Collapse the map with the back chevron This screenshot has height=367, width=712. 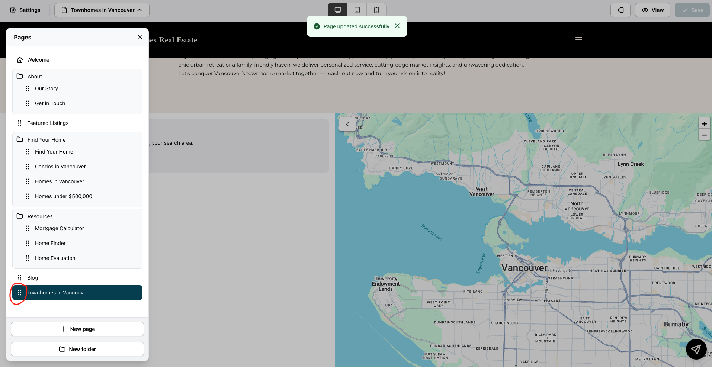347,124
